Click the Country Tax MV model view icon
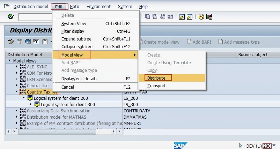 (x=23, y=92)
